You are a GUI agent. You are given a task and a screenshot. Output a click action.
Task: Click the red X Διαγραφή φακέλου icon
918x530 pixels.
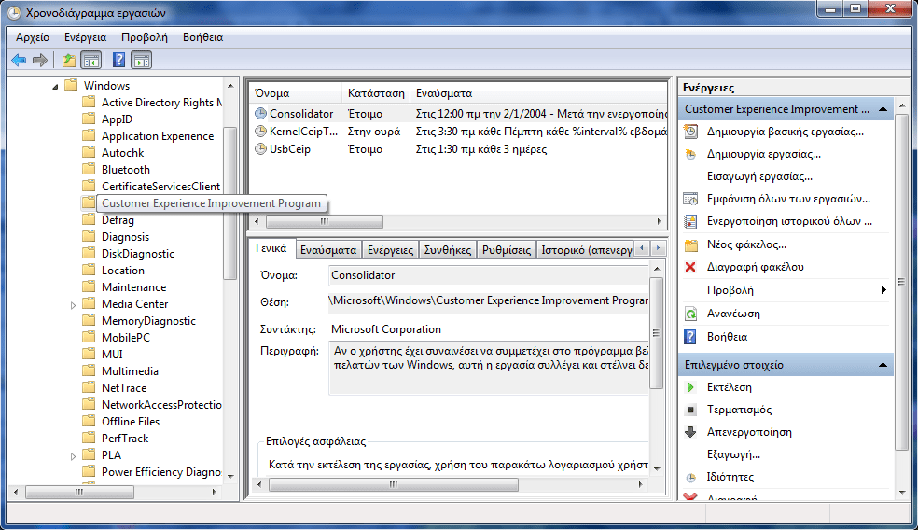point(690,267)
